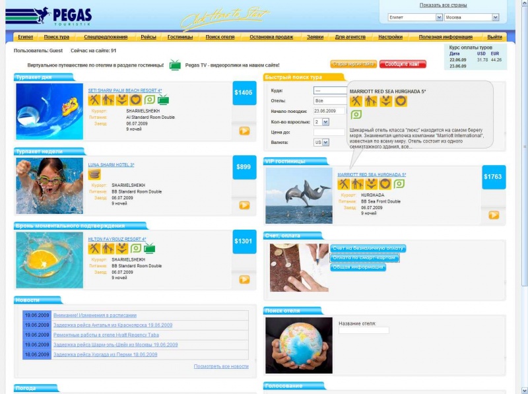Click orange arrow button for Luna Sharm Hotel

click(244, 205)
